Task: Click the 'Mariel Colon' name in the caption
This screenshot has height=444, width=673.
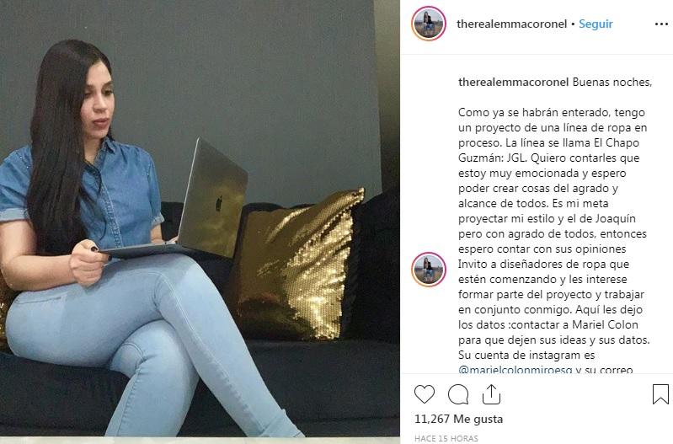Action: click(x=605, y=324)
